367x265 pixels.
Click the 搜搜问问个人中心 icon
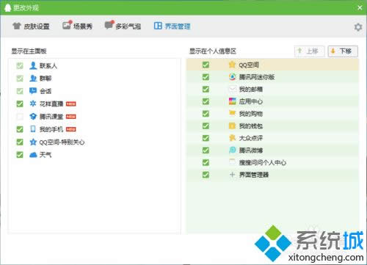pyautogui.click(x=232, y=162)
